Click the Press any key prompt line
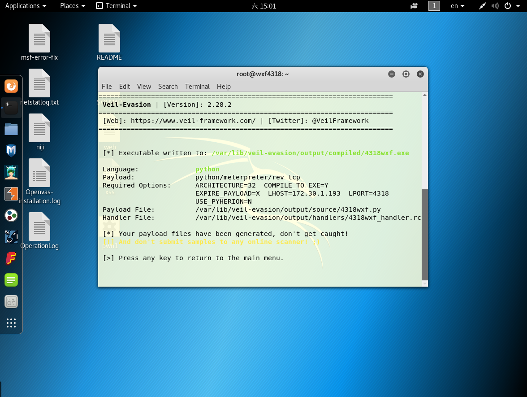This screenshot has height=397, width=527. click(193, 258)
